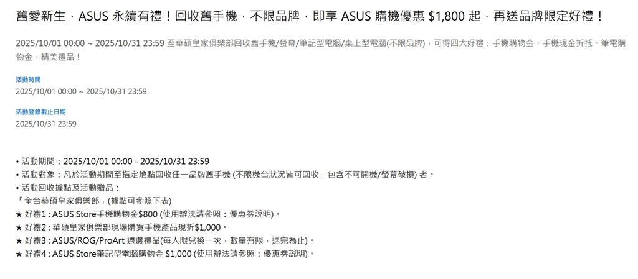Click the star icon before 好禮3

pos(19,240)
